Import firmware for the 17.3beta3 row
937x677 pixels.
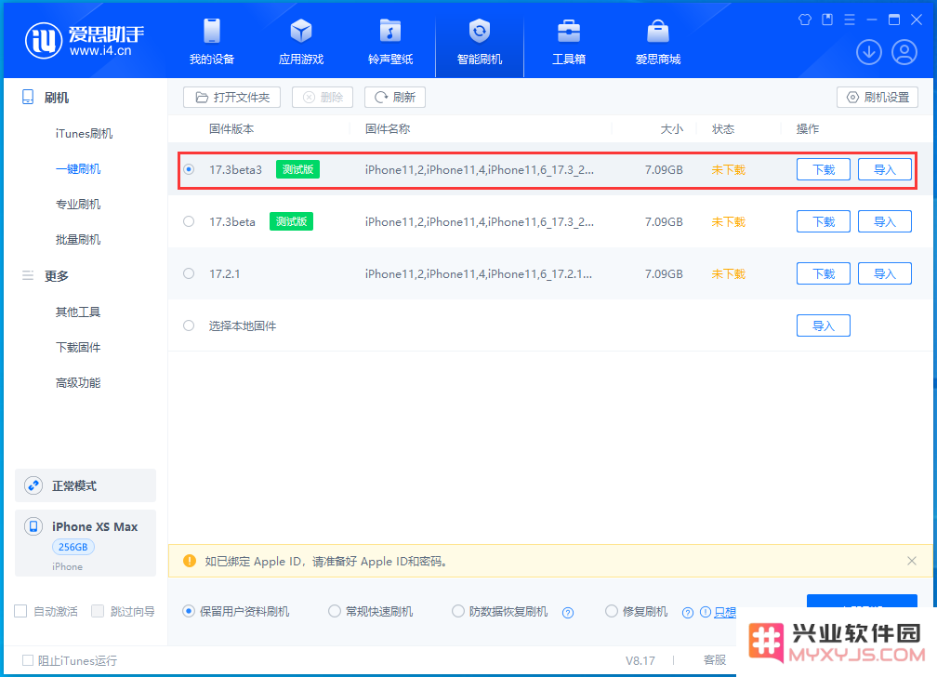884,169
